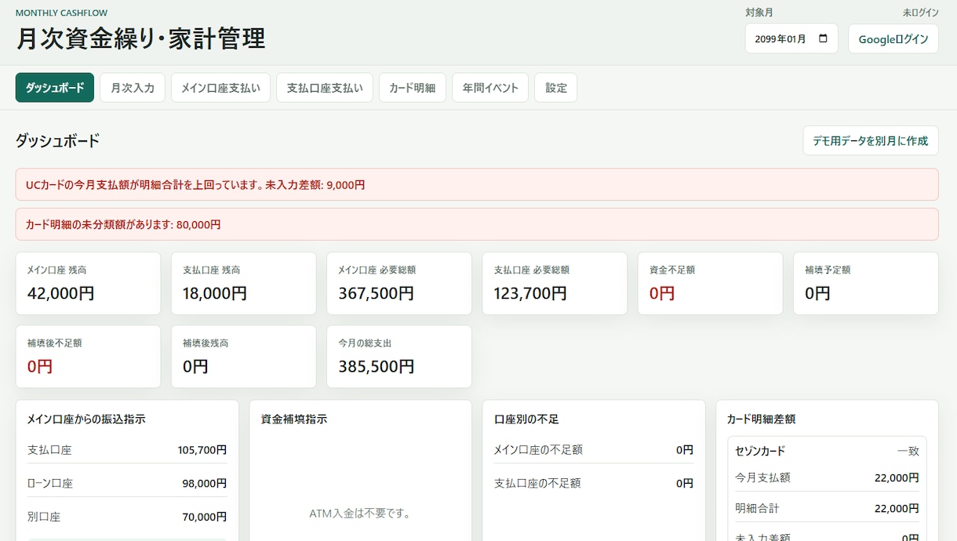The height and width of the screenshot is (541, 957).
Task: Select the メイン口座 残高 card showing 42,000円
Action: pos(88,283)
